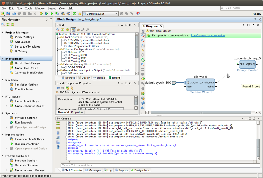Click the search magnifier in Flow Navigator
This screenshot has height=178, width=263.
coord(3,25)
